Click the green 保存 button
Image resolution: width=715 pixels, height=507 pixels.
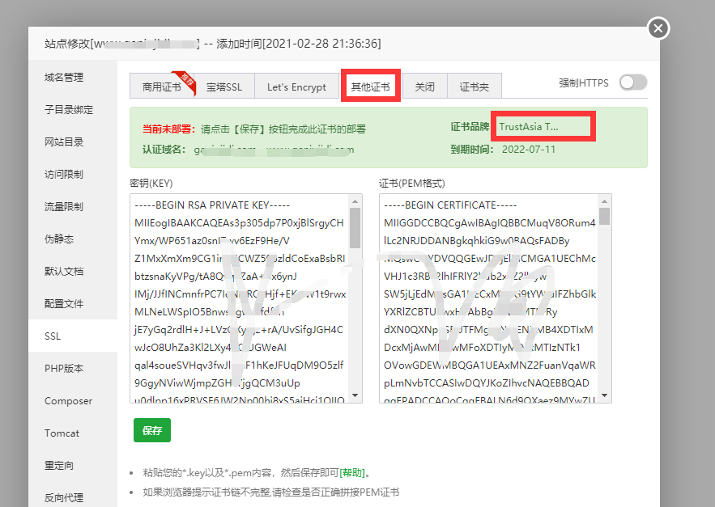coord(152,430)
